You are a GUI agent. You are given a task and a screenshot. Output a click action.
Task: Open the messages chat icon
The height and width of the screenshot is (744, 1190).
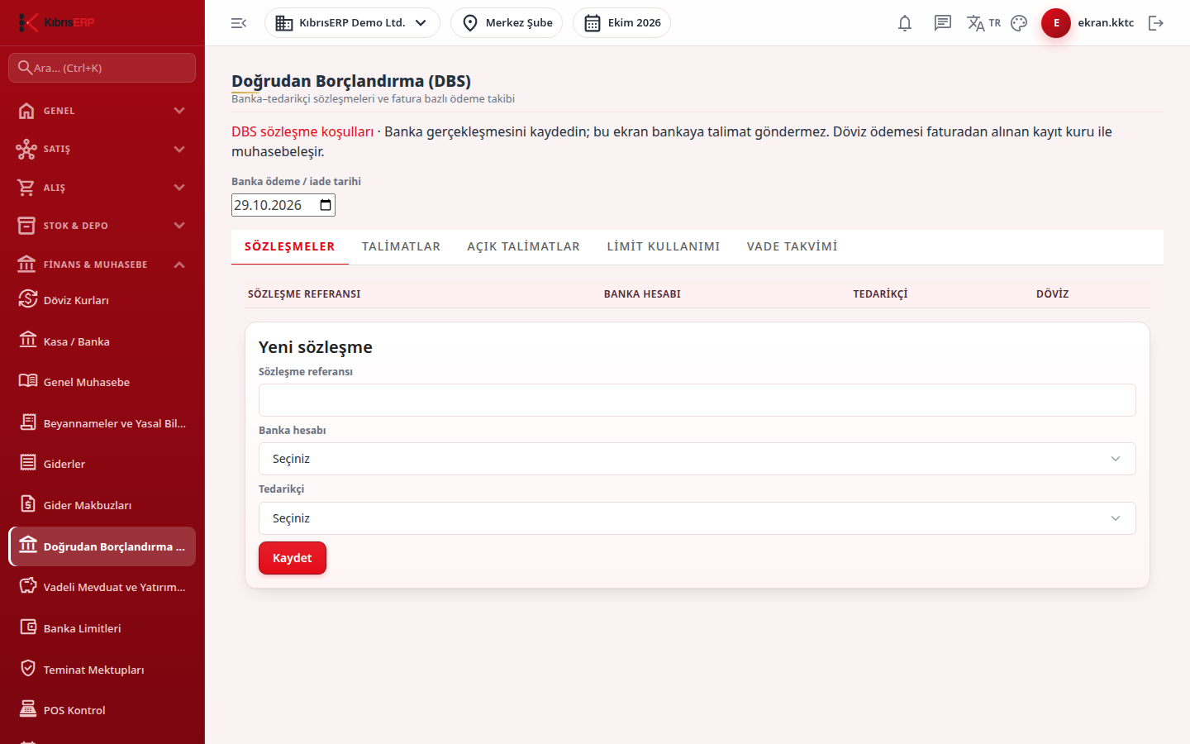click(x=943, y=23)
